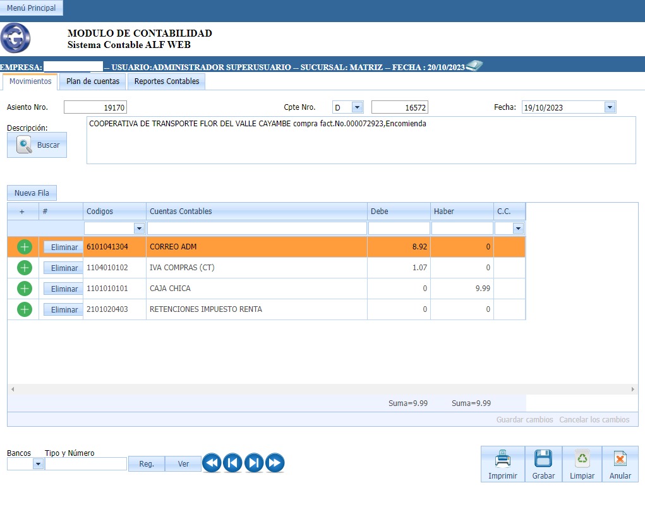Screen dimensions: 645x507
Task: Go to the first record navigation arrow
Action: (212, 463)
